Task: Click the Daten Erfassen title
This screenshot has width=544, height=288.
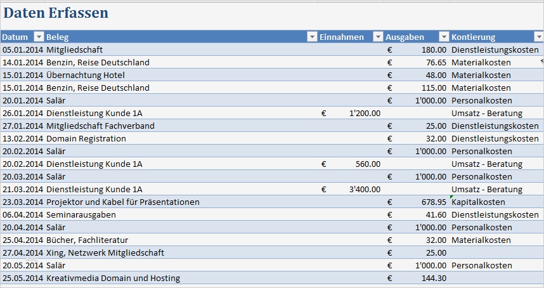Action: tap(56, 13)
